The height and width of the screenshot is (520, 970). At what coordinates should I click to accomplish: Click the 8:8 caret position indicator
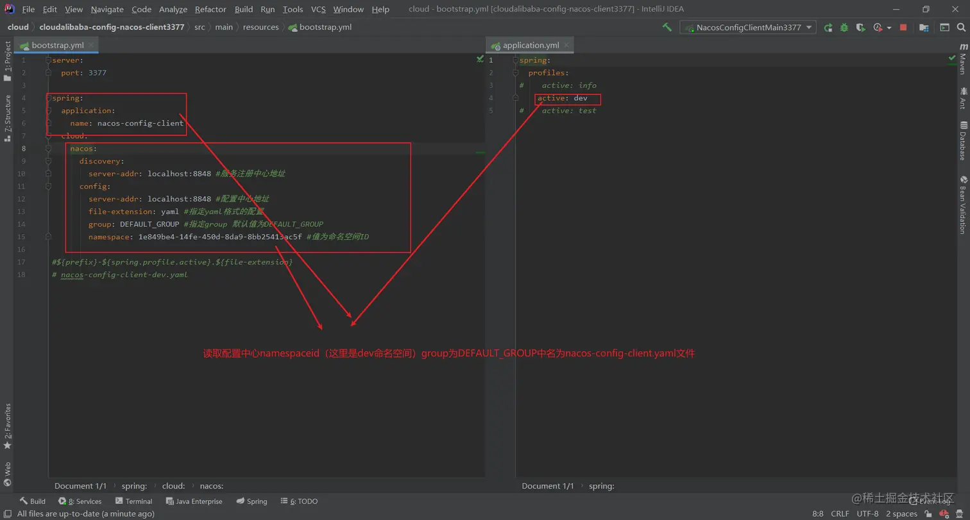click(818, 514)
